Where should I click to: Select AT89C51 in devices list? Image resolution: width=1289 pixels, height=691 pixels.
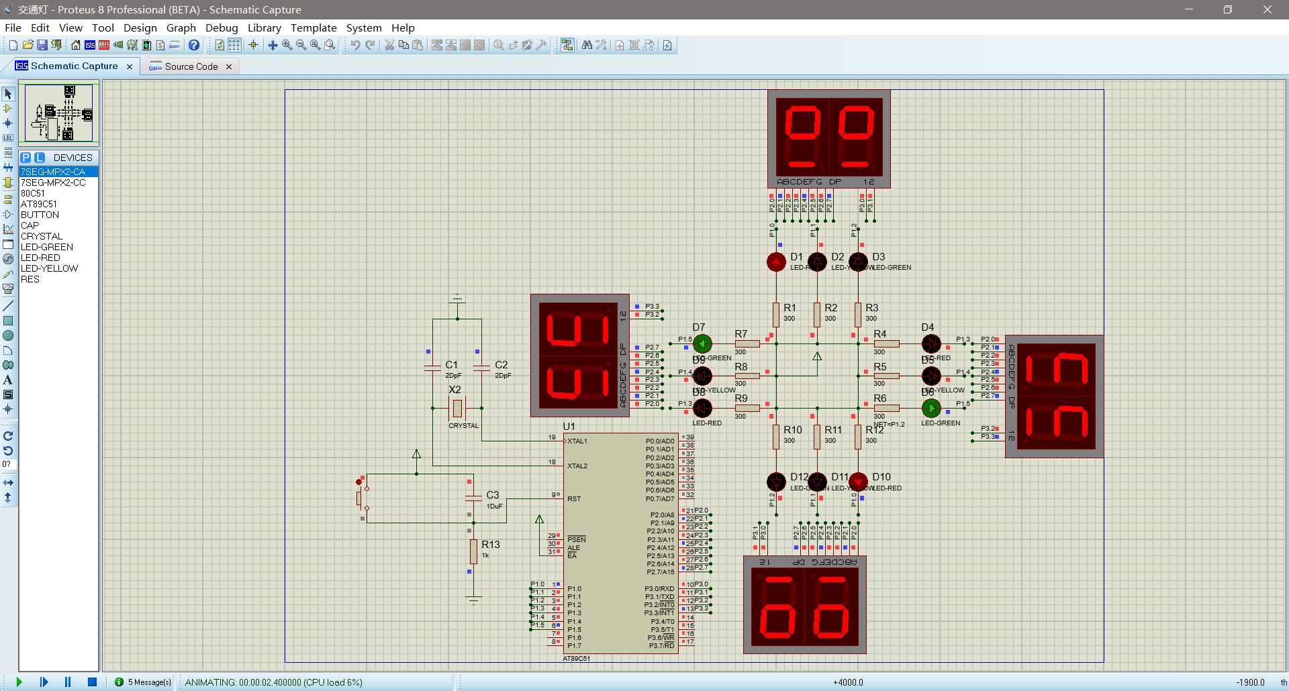[x=58, y=204]
